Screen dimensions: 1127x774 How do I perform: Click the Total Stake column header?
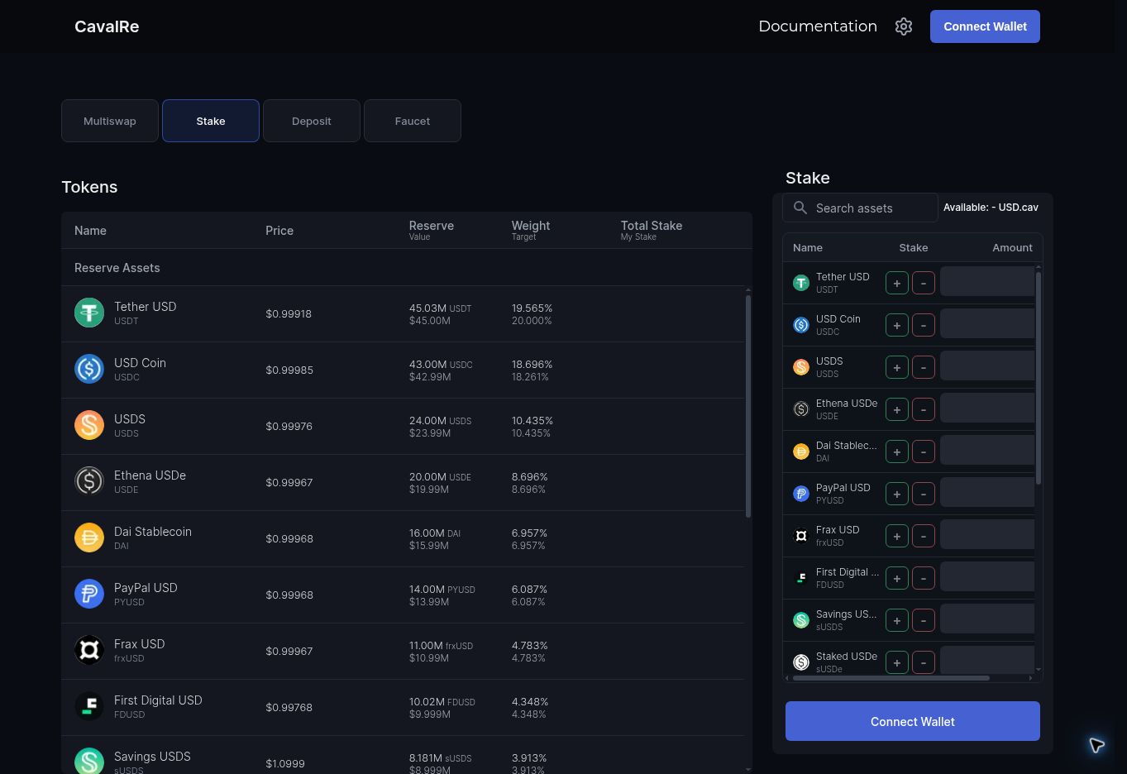click(652, 226)
